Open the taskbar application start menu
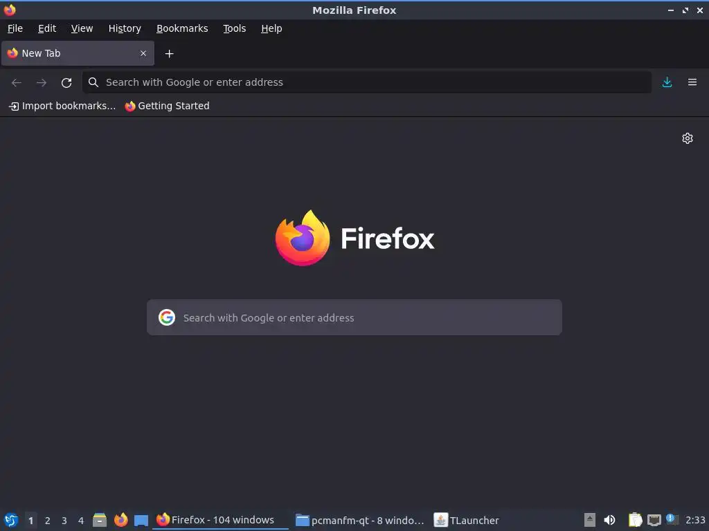The image size is (709, 531). pyautogui.click(x=10, y=520)
